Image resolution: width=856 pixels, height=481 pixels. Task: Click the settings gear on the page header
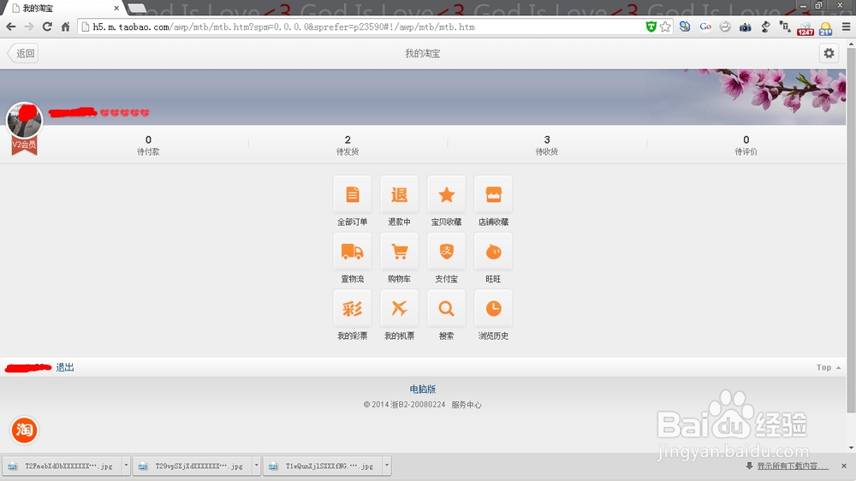pos(829,53)
